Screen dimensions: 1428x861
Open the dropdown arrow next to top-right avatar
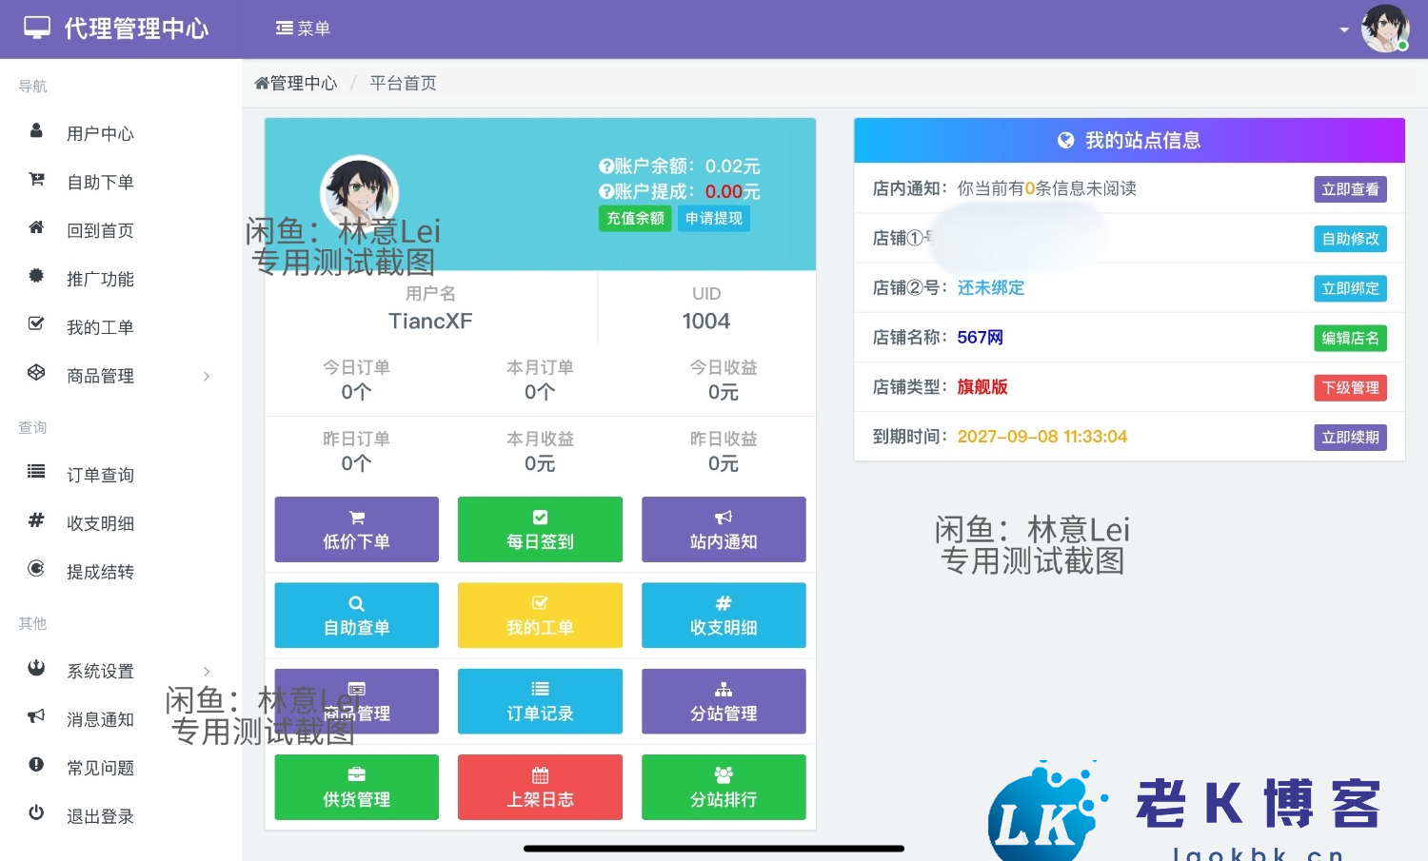coord(1344,30)
